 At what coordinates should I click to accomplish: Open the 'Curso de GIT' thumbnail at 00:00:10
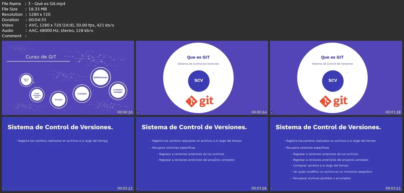pyautogui.click(x=68, y=78)
